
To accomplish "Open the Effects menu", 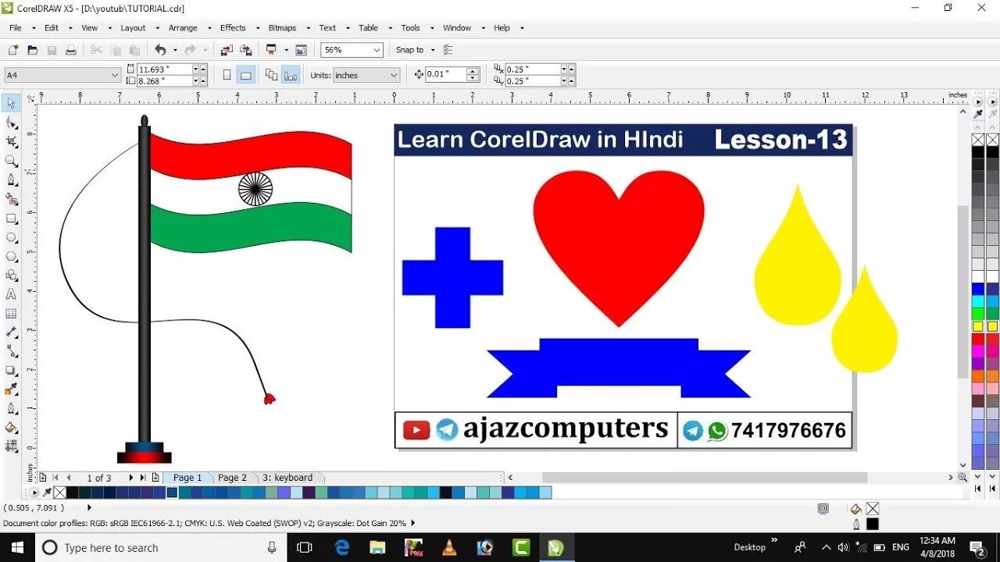I will pyautogui.click(x=233, y=28).
